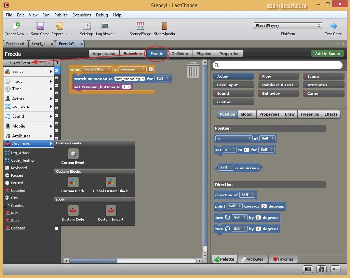This screenshot has width=350, height=278.
Task: Select the Created event
Action: pos(18,206)
